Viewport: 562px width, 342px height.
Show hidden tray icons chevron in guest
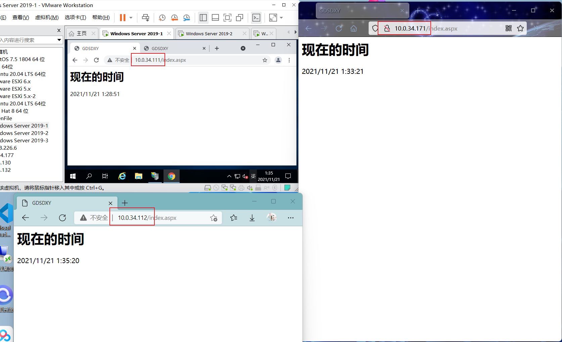point(229,176)
